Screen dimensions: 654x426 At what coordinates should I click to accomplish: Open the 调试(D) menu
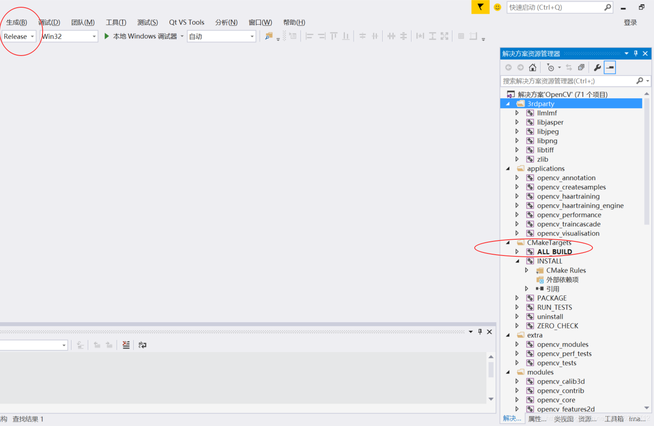tap(49, 22)
